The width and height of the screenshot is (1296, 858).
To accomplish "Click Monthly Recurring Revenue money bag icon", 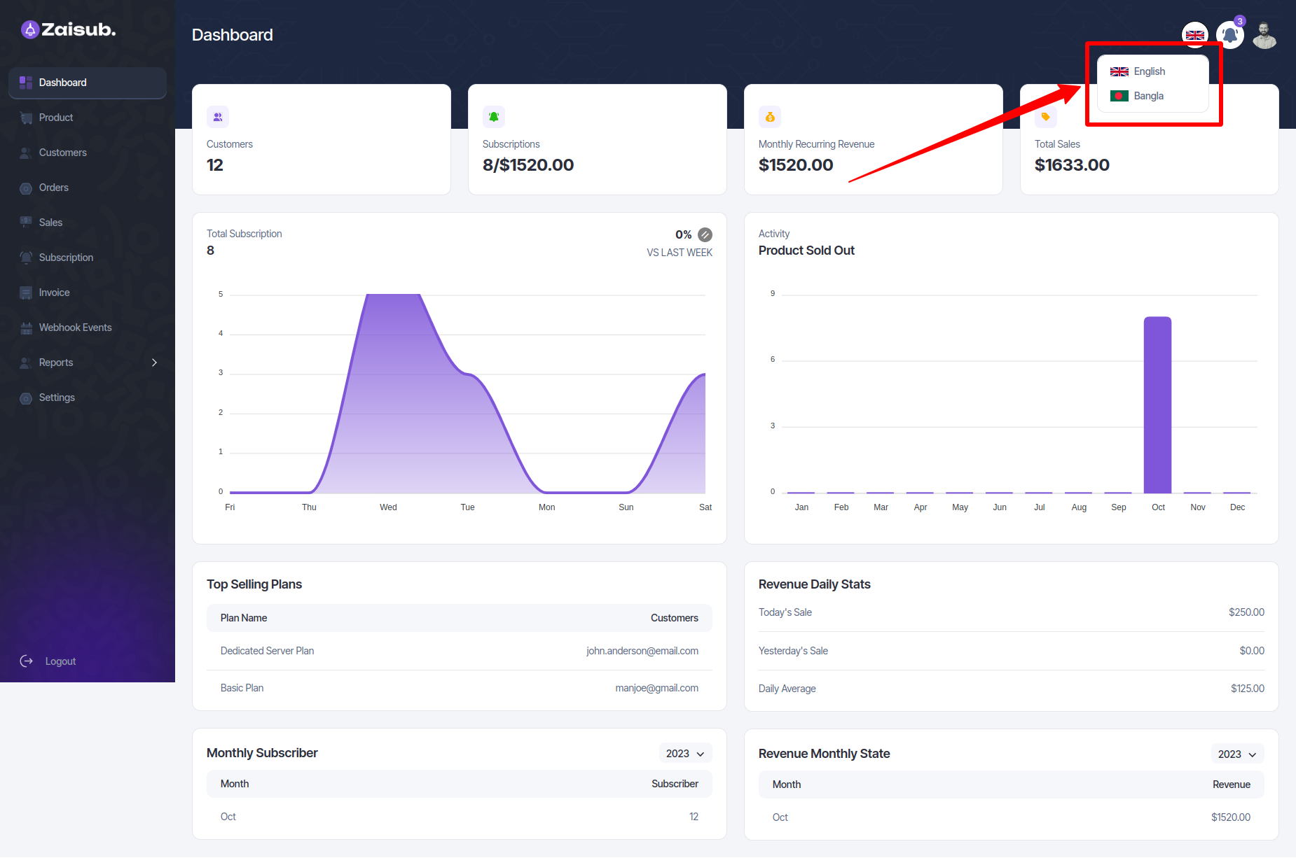I will coord(770,117).
